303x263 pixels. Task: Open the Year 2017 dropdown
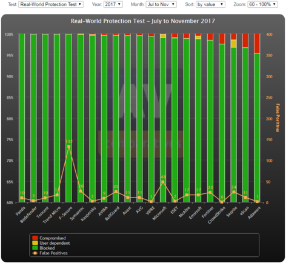pyautogui.click(x=113, y=4)
